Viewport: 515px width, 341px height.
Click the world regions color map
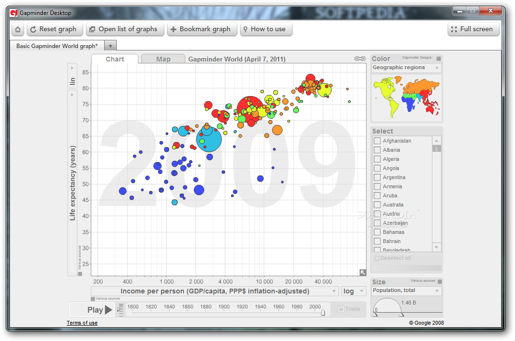click(x=406, y=97)
